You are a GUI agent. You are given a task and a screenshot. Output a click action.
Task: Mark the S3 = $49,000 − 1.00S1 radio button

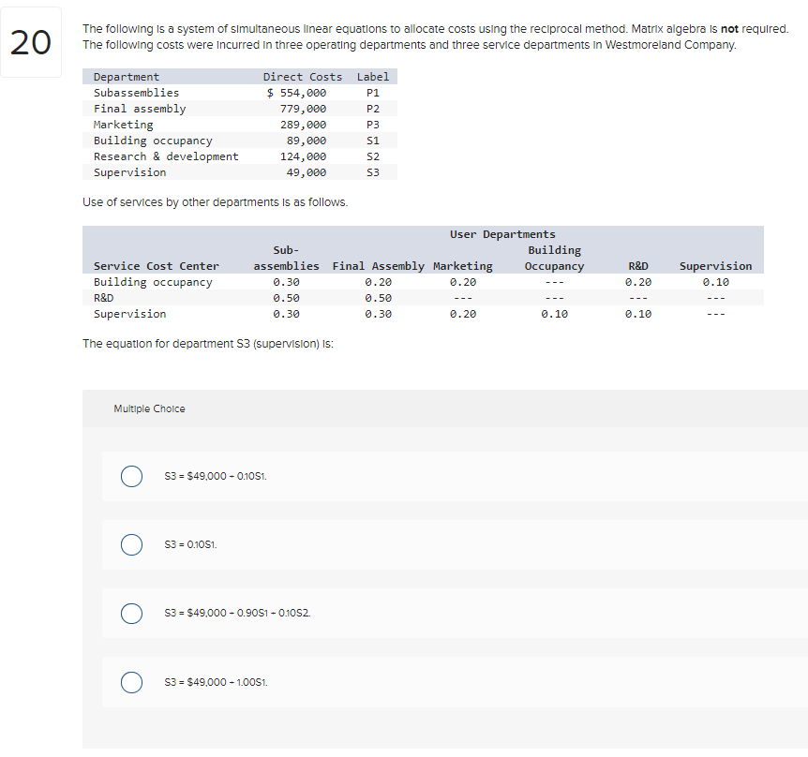pos(131,682)
